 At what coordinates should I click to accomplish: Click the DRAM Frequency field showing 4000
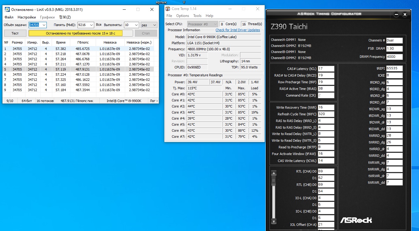tap(394, 57)
